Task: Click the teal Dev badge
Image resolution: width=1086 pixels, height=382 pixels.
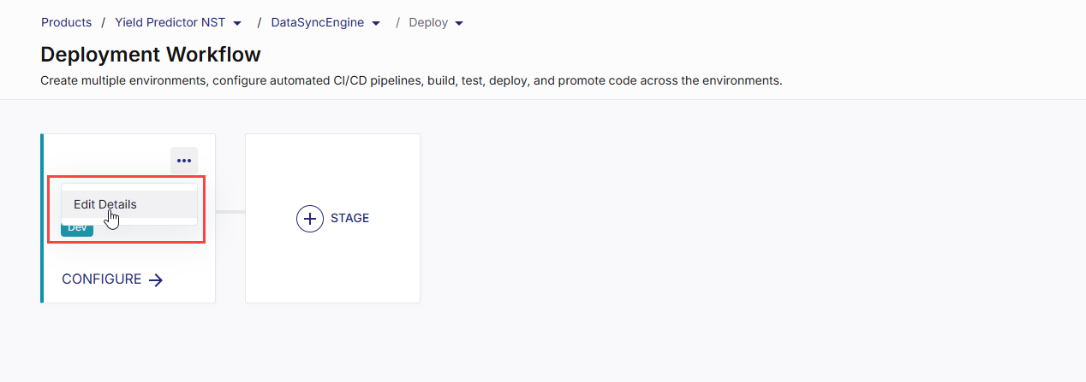Action: 77,228
